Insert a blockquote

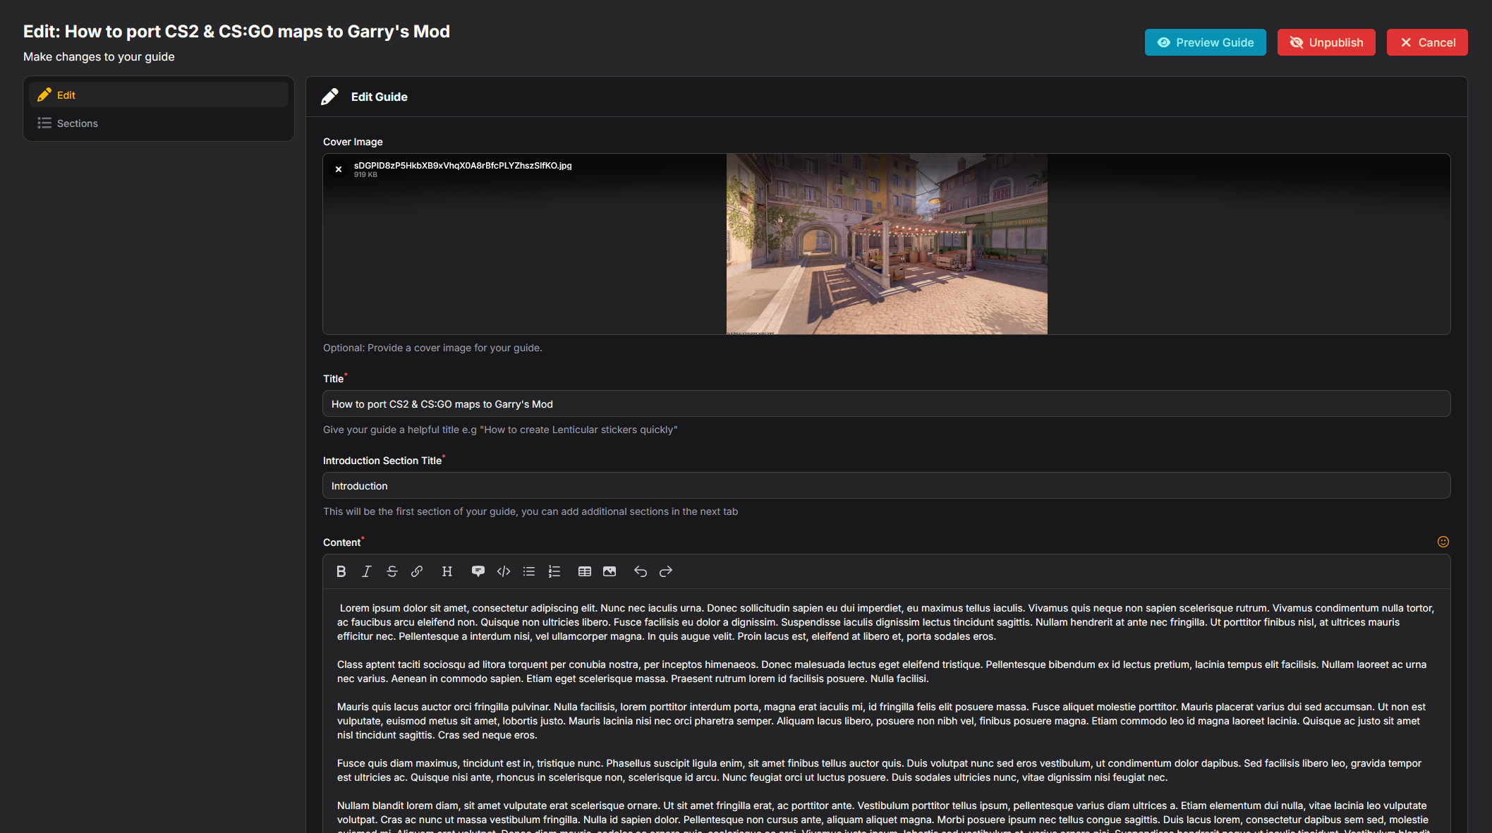coord(478,571)
